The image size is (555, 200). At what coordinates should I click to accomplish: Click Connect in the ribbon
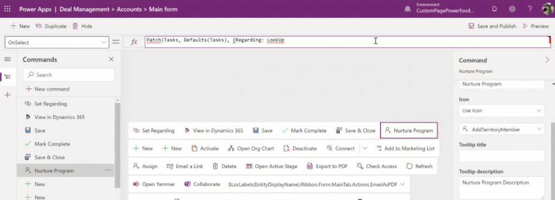tap(340, 149)
